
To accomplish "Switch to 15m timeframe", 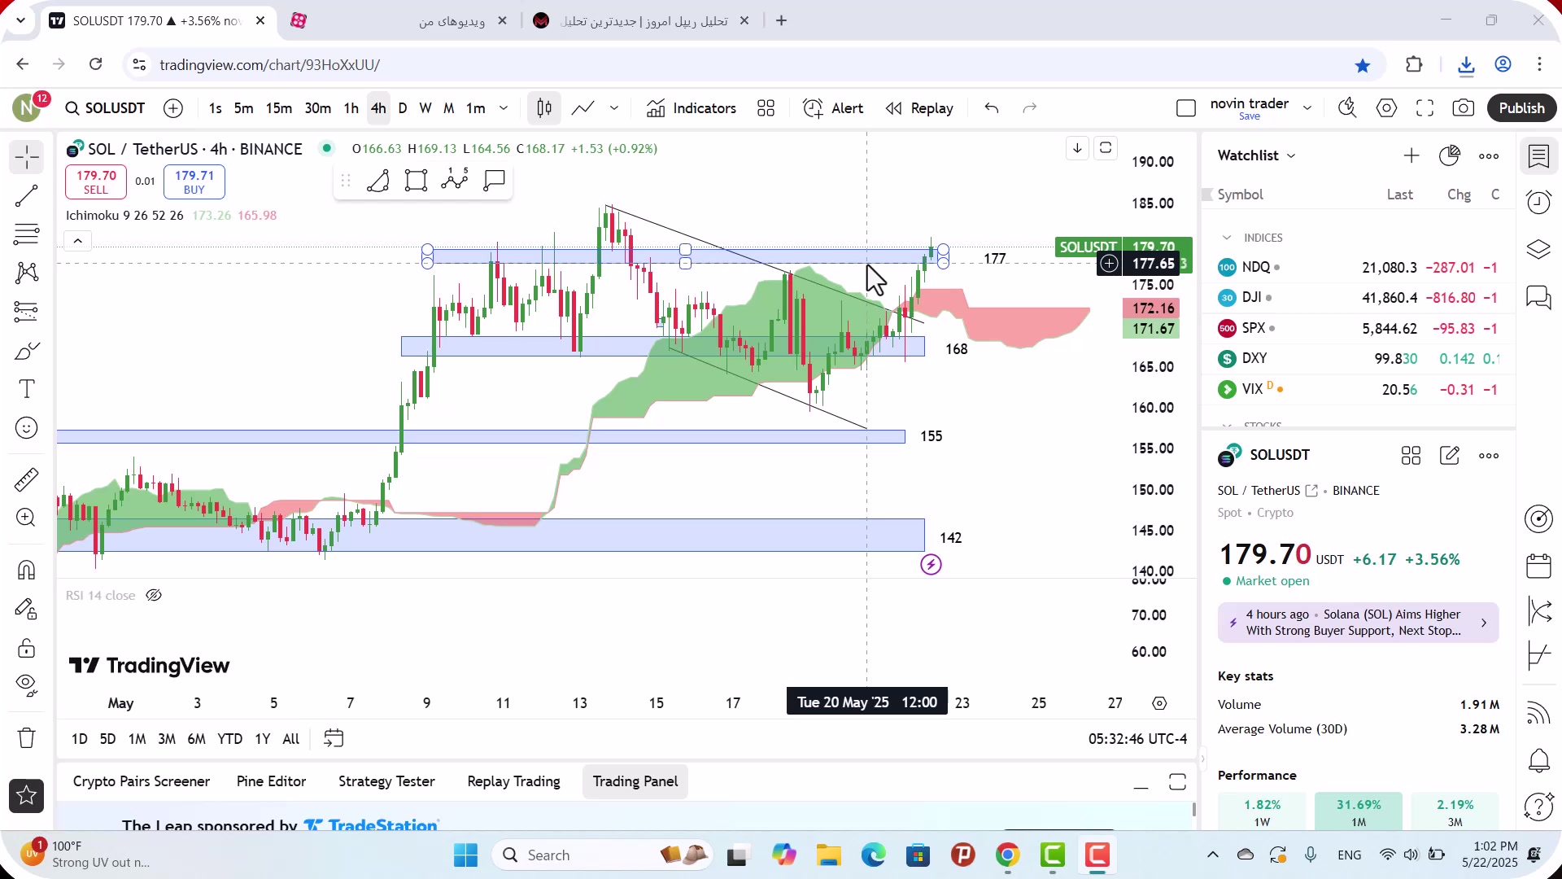I will (x=279, y=108).
